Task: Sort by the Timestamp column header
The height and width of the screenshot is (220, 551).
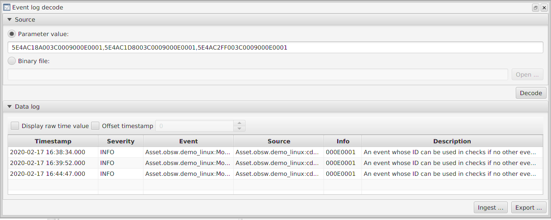Action: pyautogui.click(x=53, y=141)
